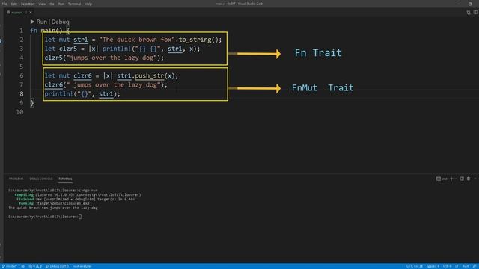Open the Run menu in menu bar
479x269 pixels.
coord(61,4)
